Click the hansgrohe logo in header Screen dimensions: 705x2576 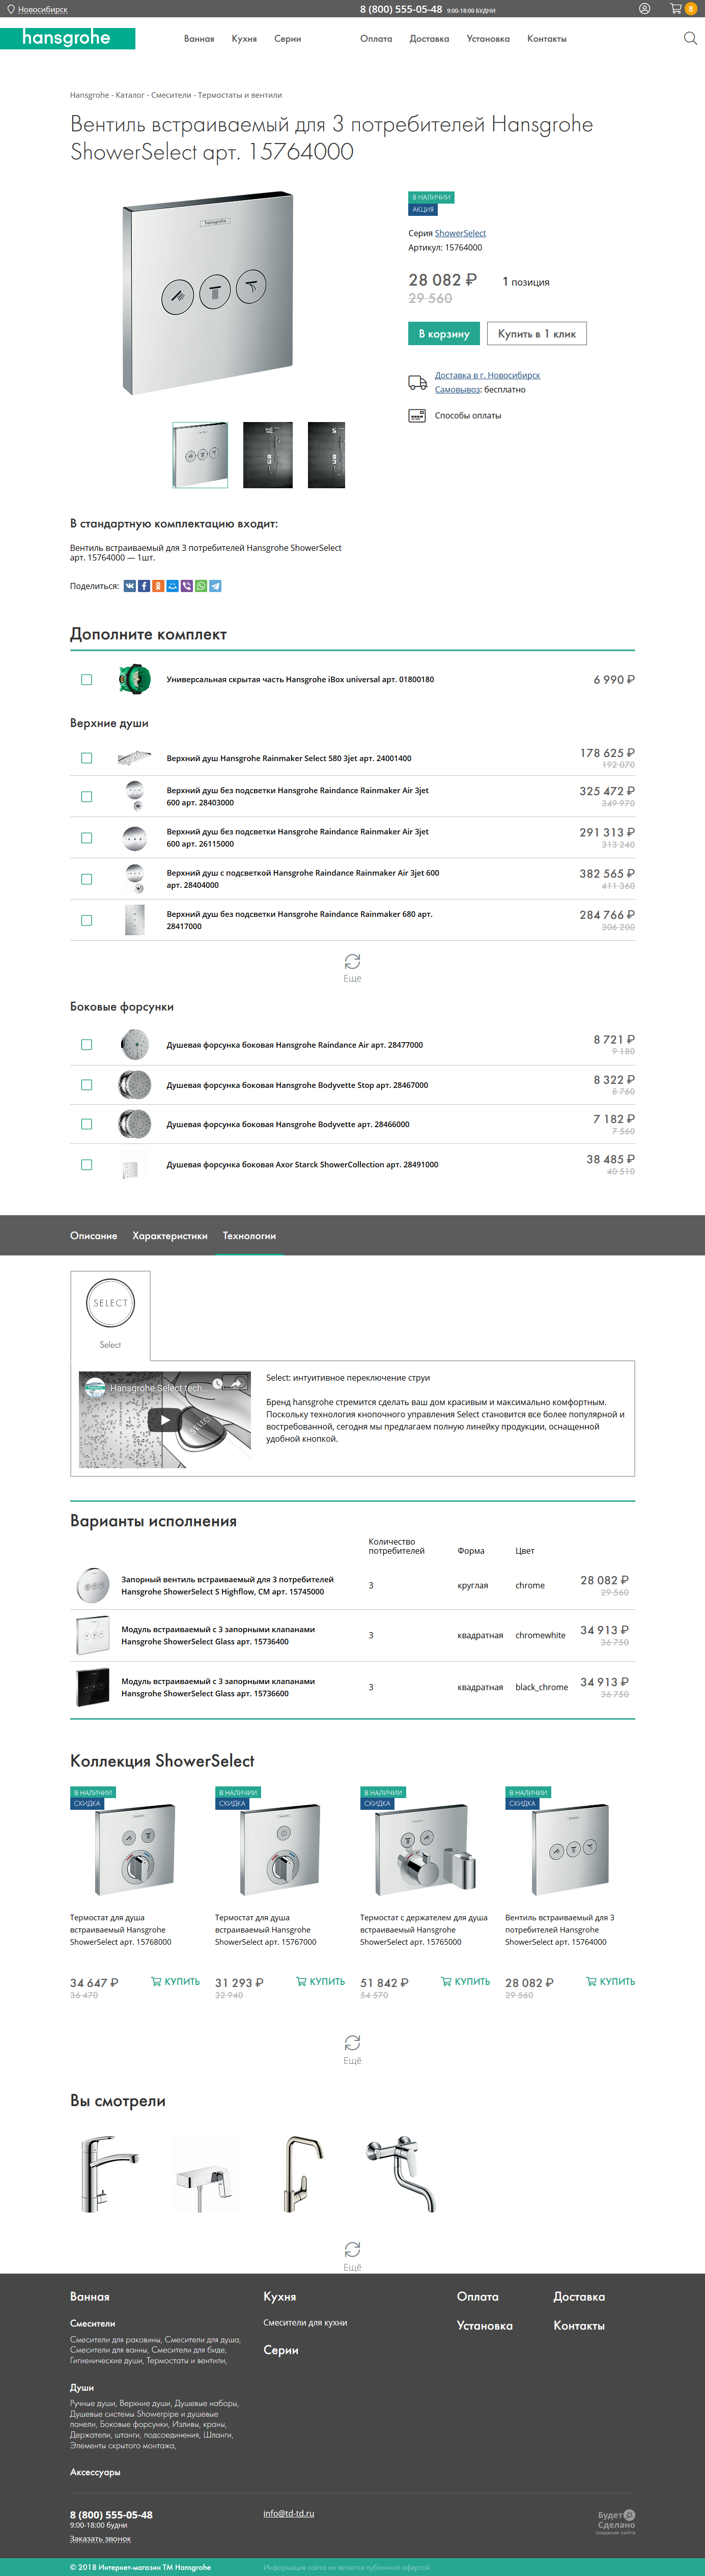[68, 38]
